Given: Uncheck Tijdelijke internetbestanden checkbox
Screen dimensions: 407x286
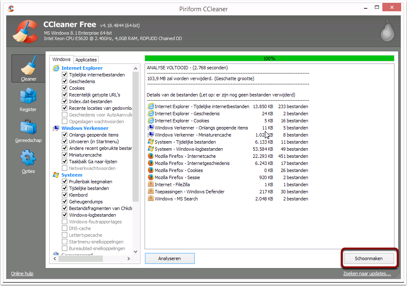Looking at the screenshot, I should tap(65, 75).
